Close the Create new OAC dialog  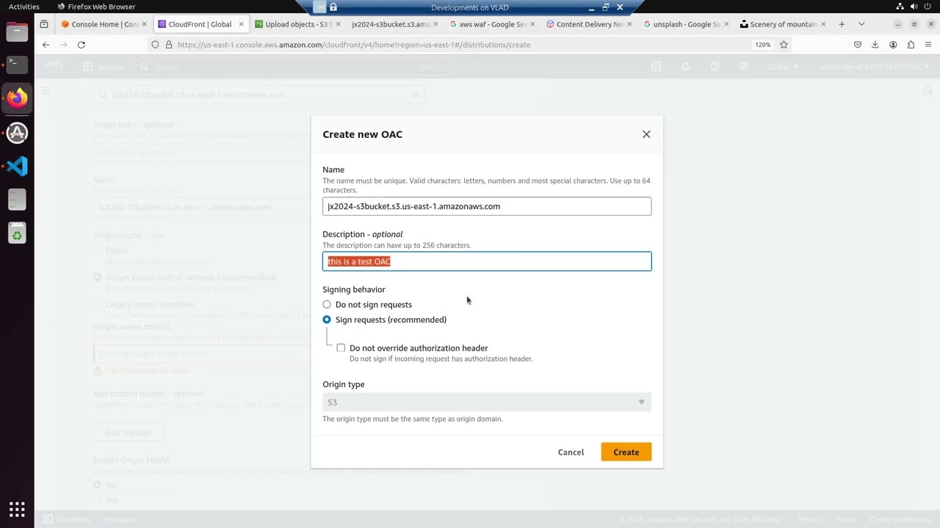[x=646, y=134]
